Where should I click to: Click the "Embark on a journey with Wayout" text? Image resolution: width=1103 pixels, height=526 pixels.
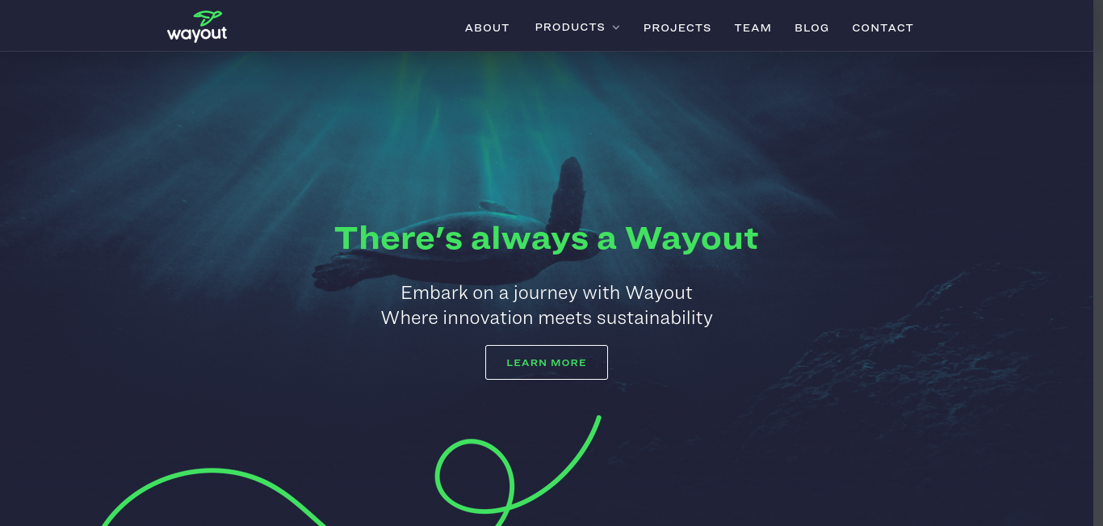click(547, 292)
